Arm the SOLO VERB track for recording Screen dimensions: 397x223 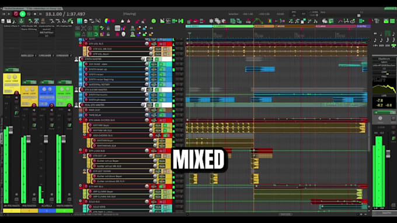(x=90, y=207)
